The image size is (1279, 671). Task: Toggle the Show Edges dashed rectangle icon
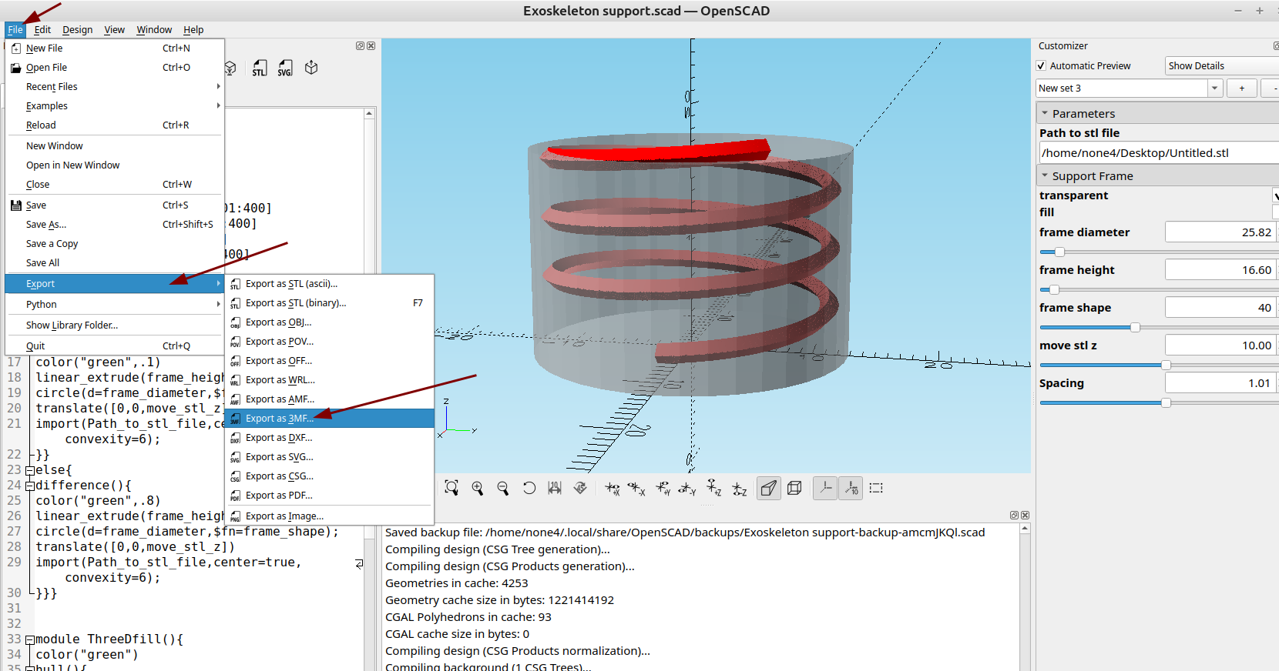[x=876, y=488]
